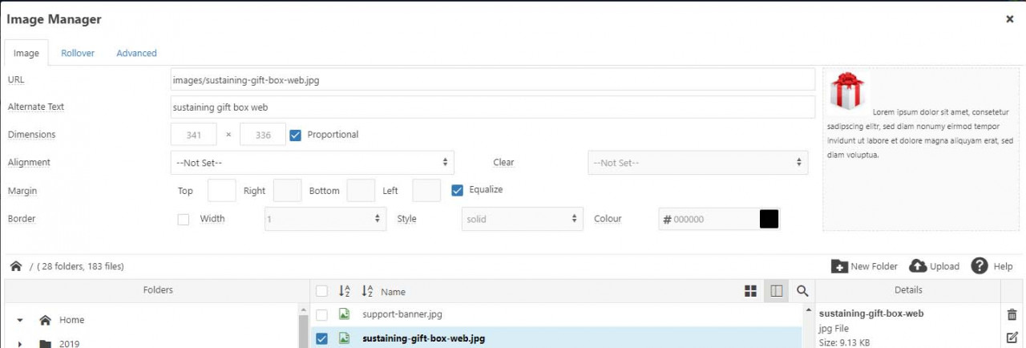Enable the Border checkbox
The width and height of the screenshot is (1026, 348).
click(x=184, y=219)
